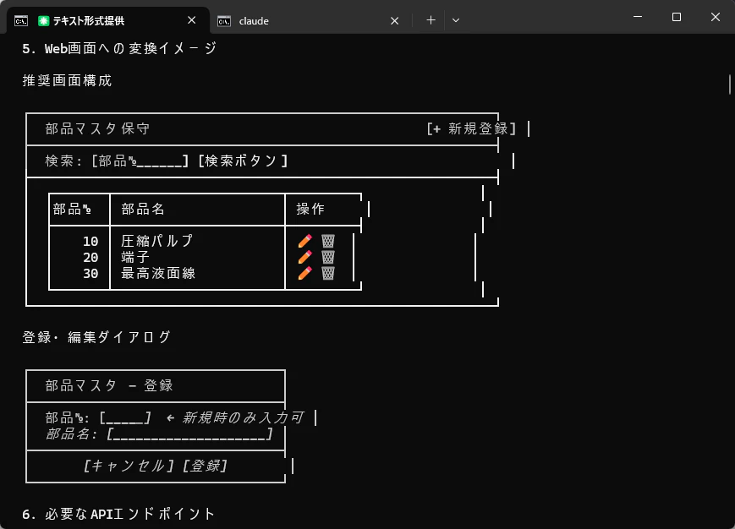Click the [+ 新規登録] text
Screen dimensions: 735x529
point(471,128)
